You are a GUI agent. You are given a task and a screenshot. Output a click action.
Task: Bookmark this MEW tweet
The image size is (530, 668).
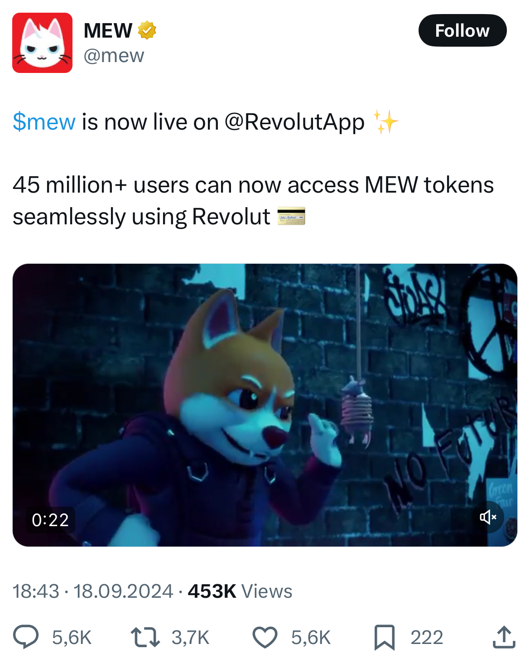coord(385,637)
